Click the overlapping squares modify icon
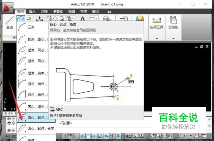The height and width of the screenshot is (141, 214). 69,18
